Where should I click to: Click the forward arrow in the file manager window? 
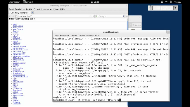coord(130,25)
